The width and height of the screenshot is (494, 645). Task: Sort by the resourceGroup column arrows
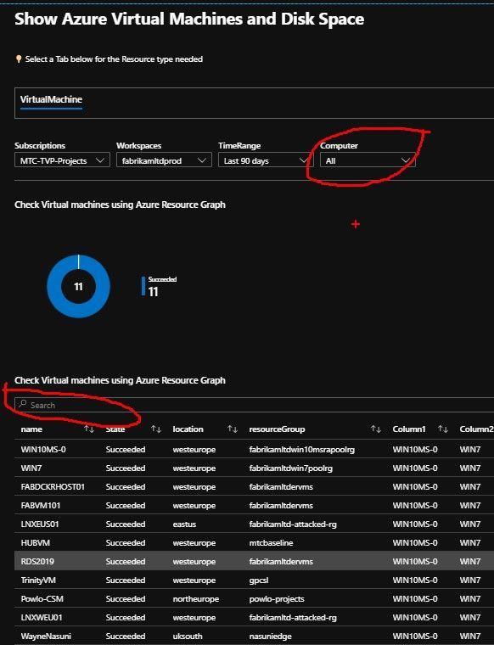pyautogui.click(x=375, y=429)
